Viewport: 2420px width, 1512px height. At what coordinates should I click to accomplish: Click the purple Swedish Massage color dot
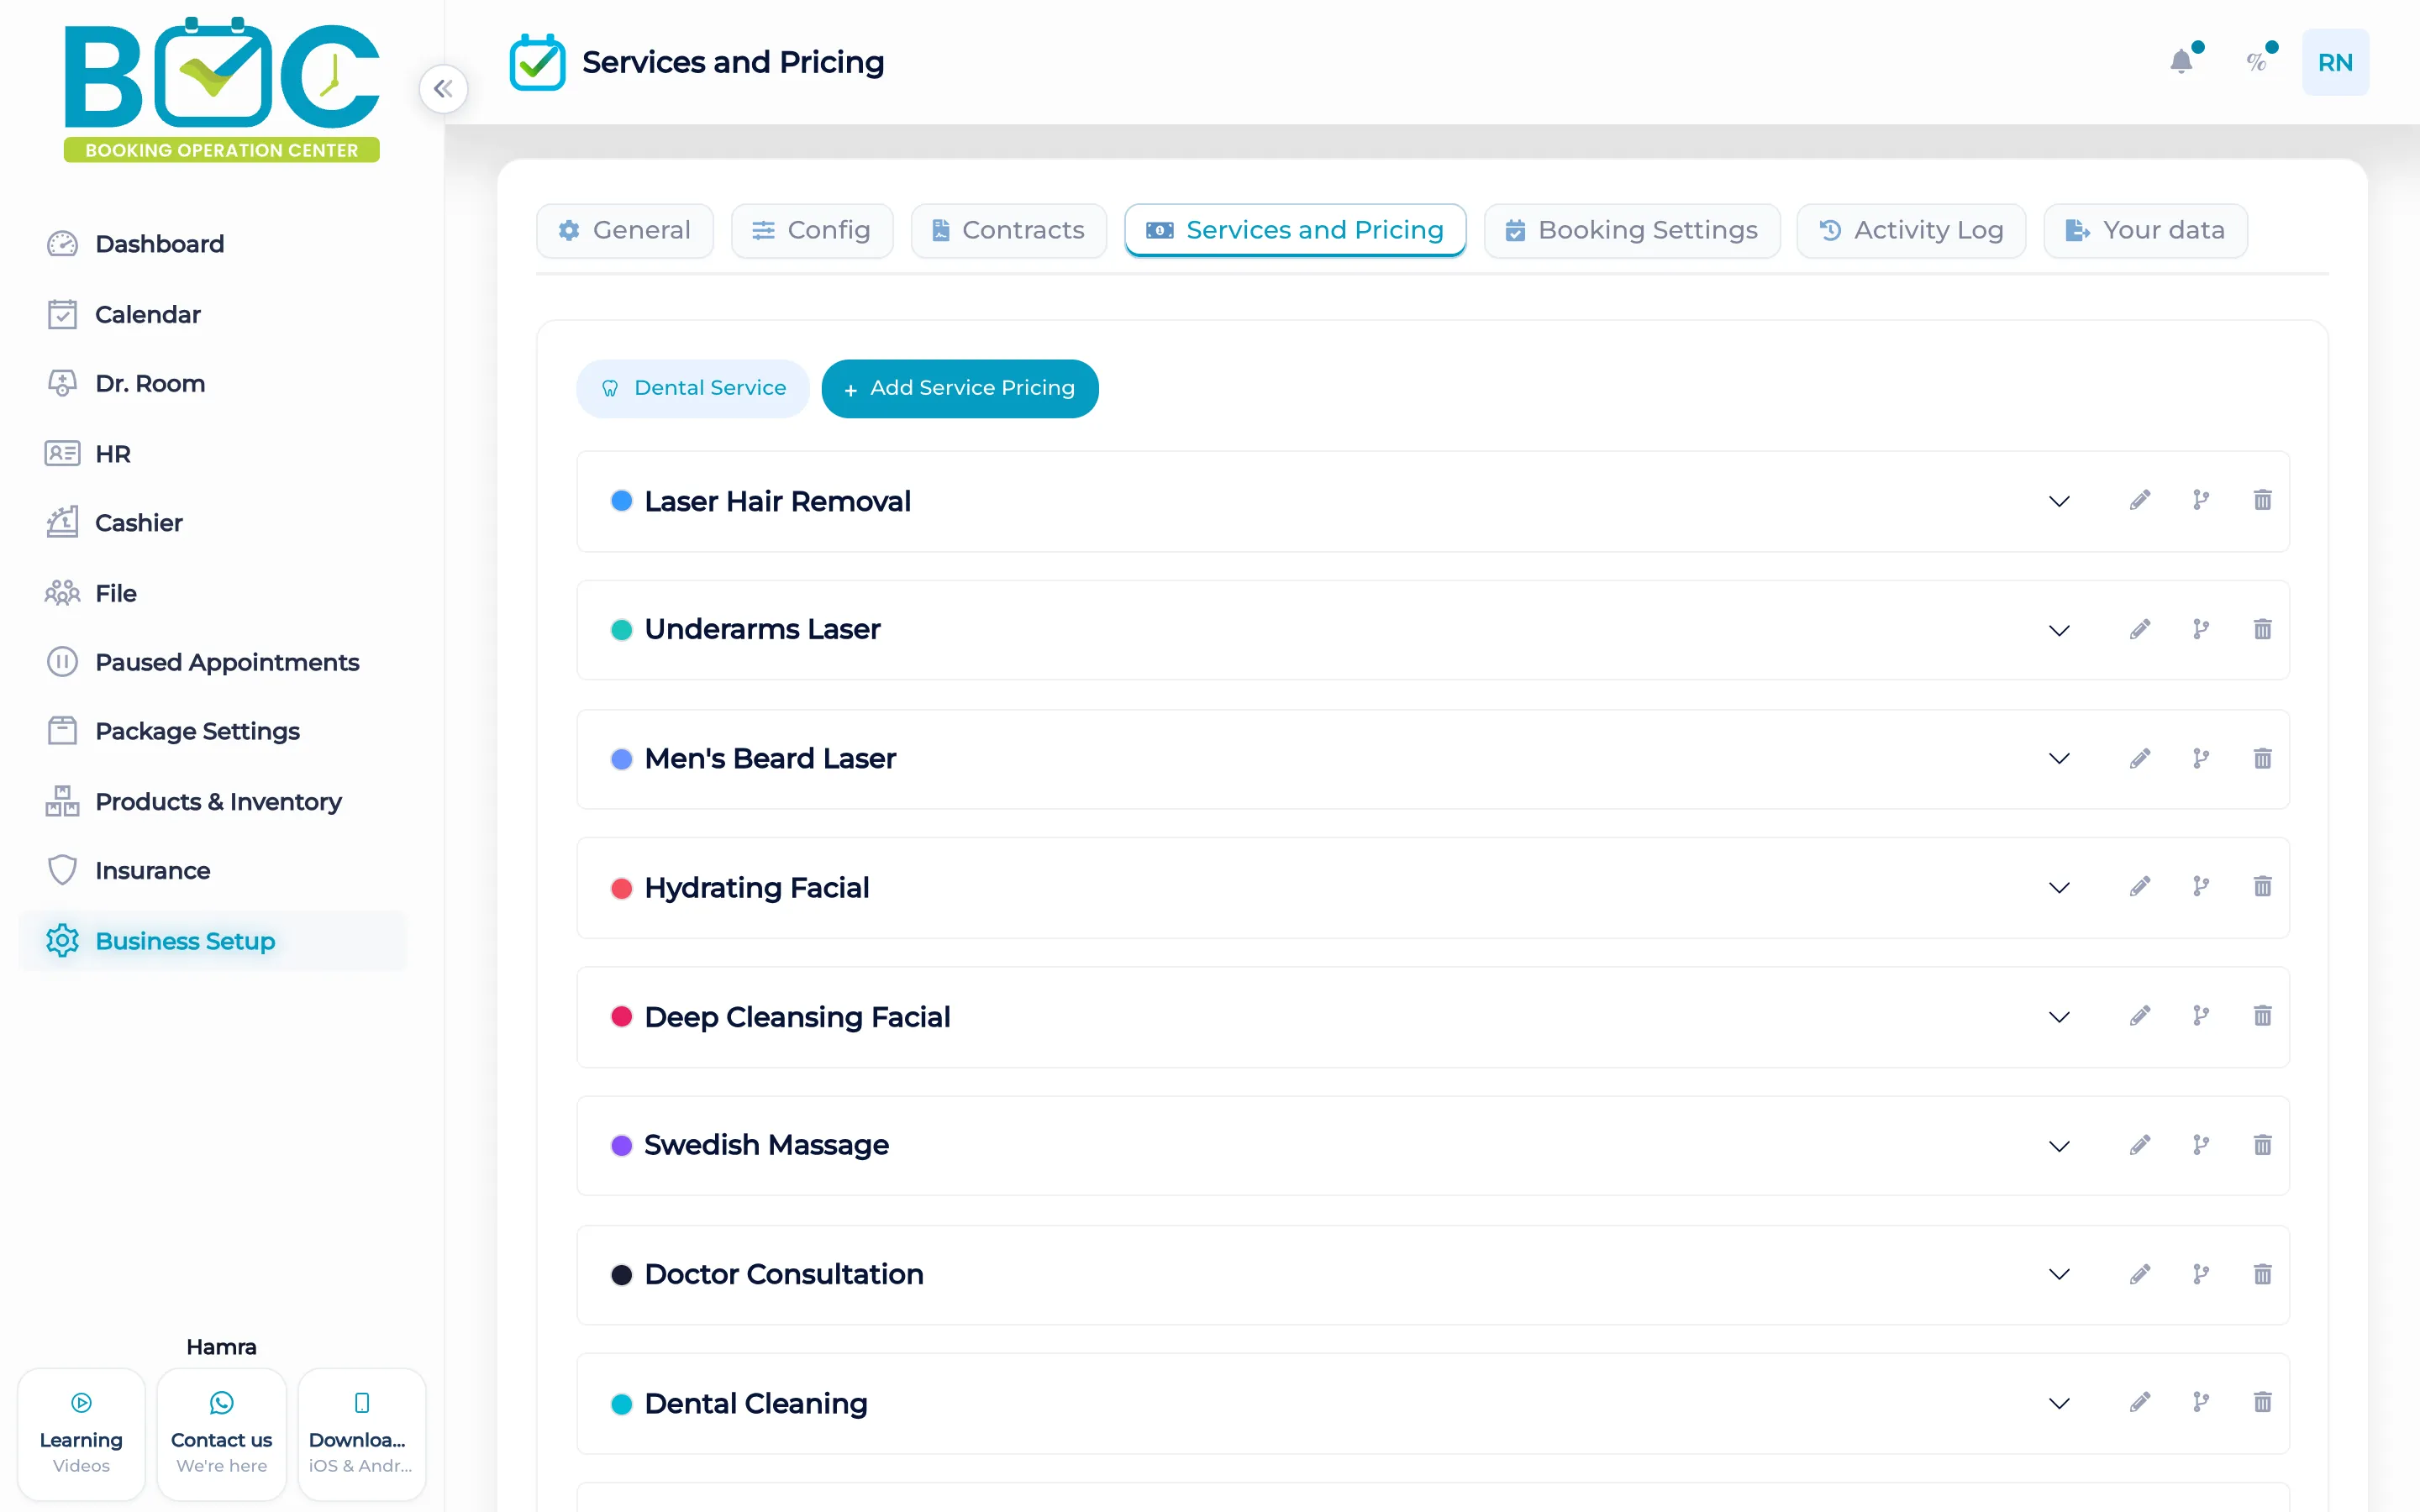pos(621,1146)
